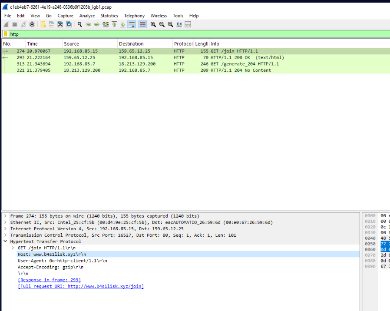Click the Close this capture file icon
Image resolution: width=390 pixels, height=311 pixels.
tap(60, 24)
